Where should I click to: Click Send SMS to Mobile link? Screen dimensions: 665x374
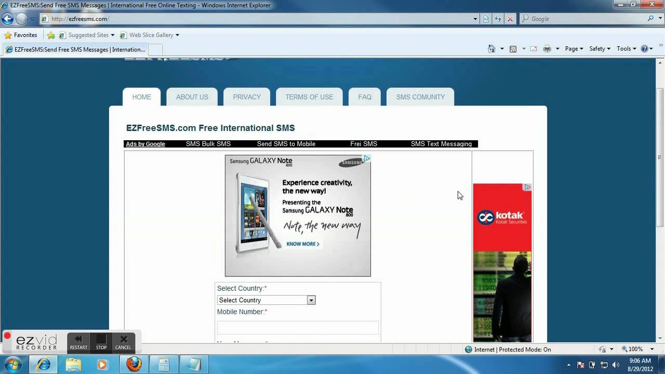click(286, 144)
